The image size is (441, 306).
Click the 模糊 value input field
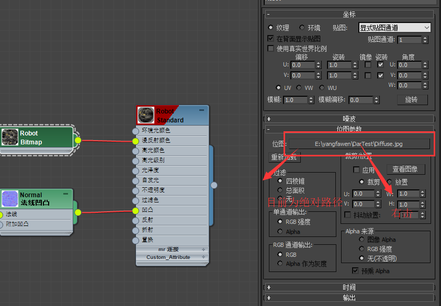pyautogui.click(x=296, y=100)
